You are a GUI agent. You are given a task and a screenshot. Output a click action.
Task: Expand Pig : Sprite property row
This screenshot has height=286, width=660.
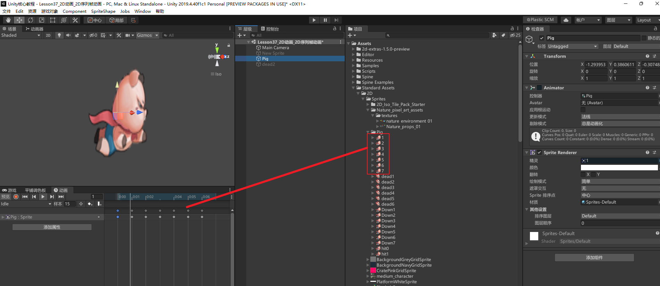(x=3, y=217)
